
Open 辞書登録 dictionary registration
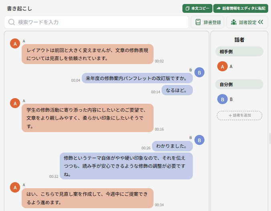point(207,22)
